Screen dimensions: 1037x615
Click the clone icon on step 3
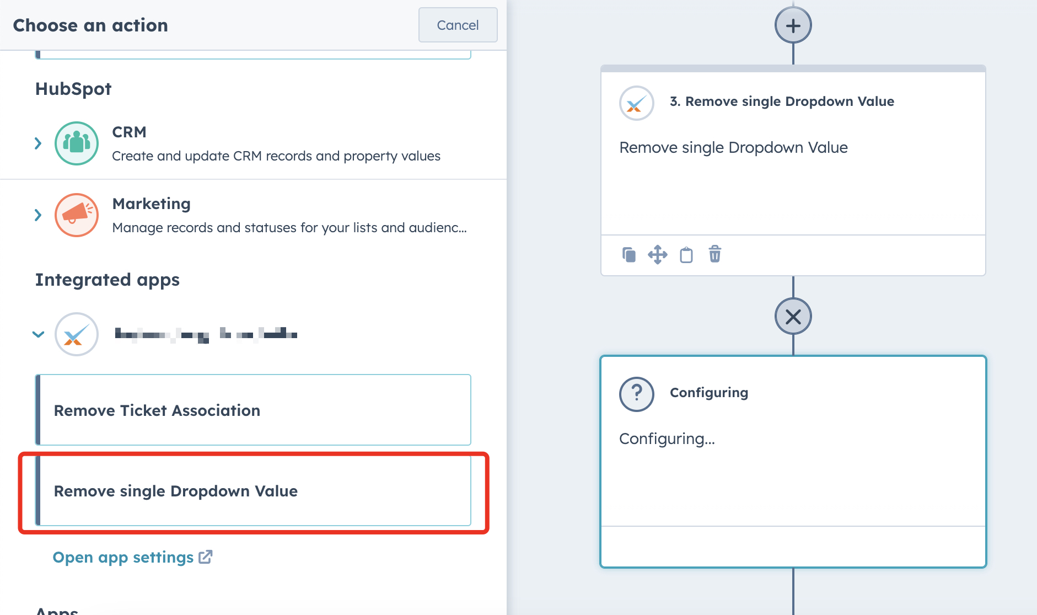tap(628, 254)
